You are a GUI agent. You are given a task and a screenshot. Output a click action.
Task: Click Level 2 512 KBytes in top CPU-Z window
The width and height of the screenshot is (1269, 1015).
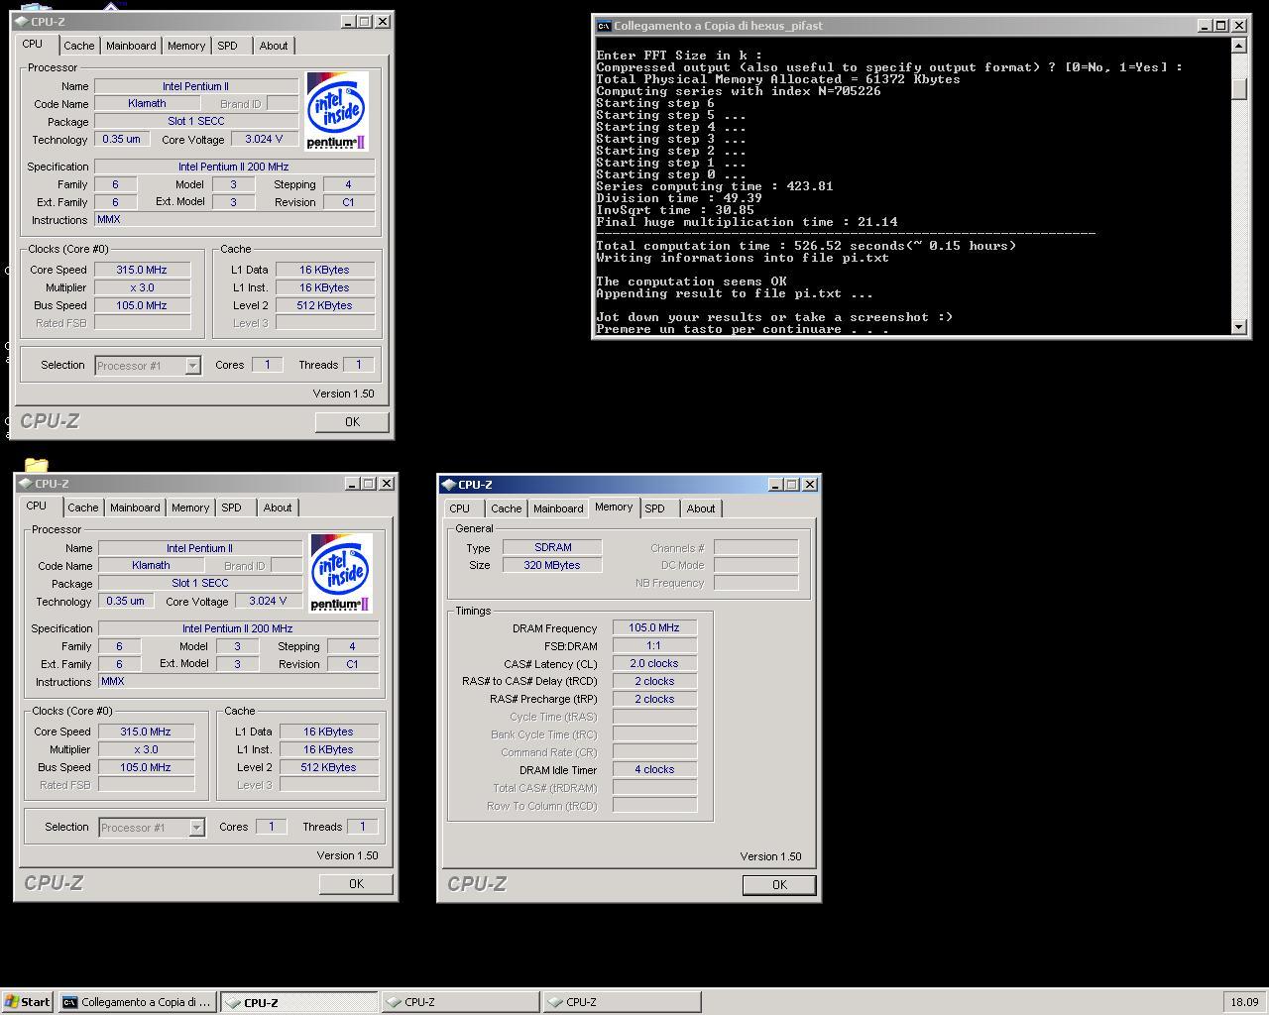pyautogui.click(x=325, y=305)
